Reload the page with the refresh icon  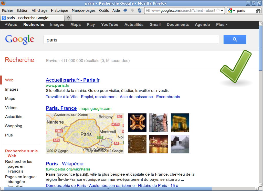[140, 10]
